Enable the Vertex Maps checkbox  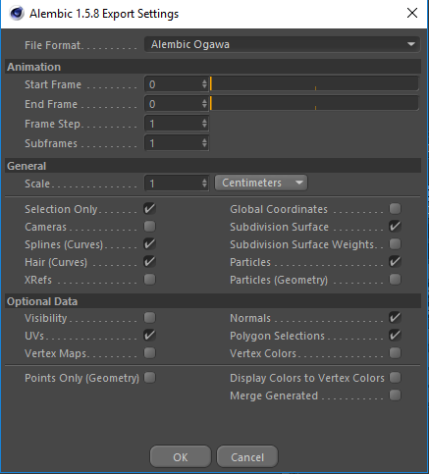[149, 353]
